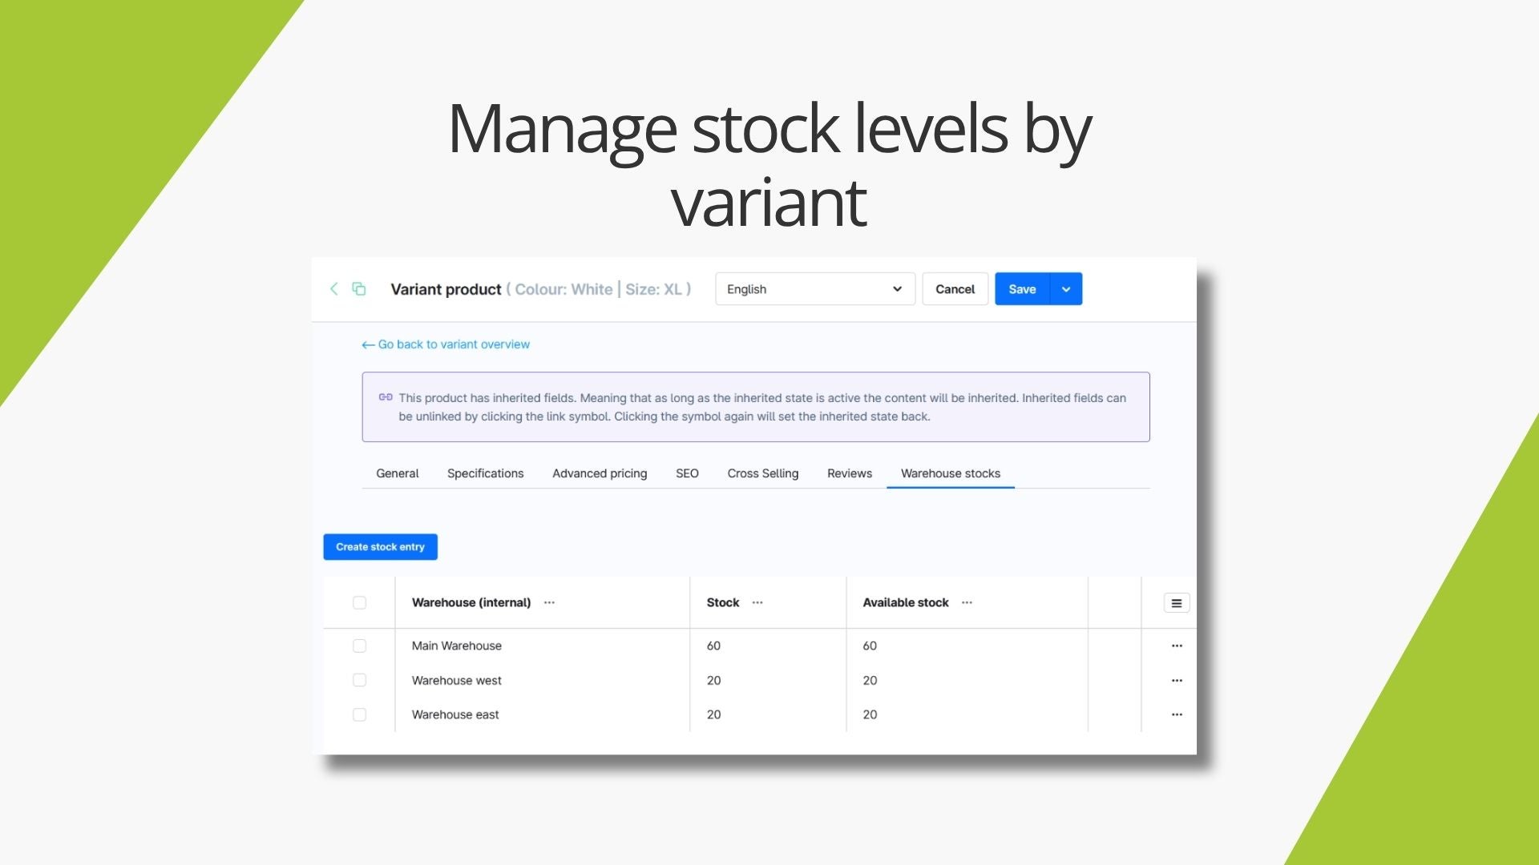
Task: Open Warehouse west row actions menu
Action: coord(1177,681)
